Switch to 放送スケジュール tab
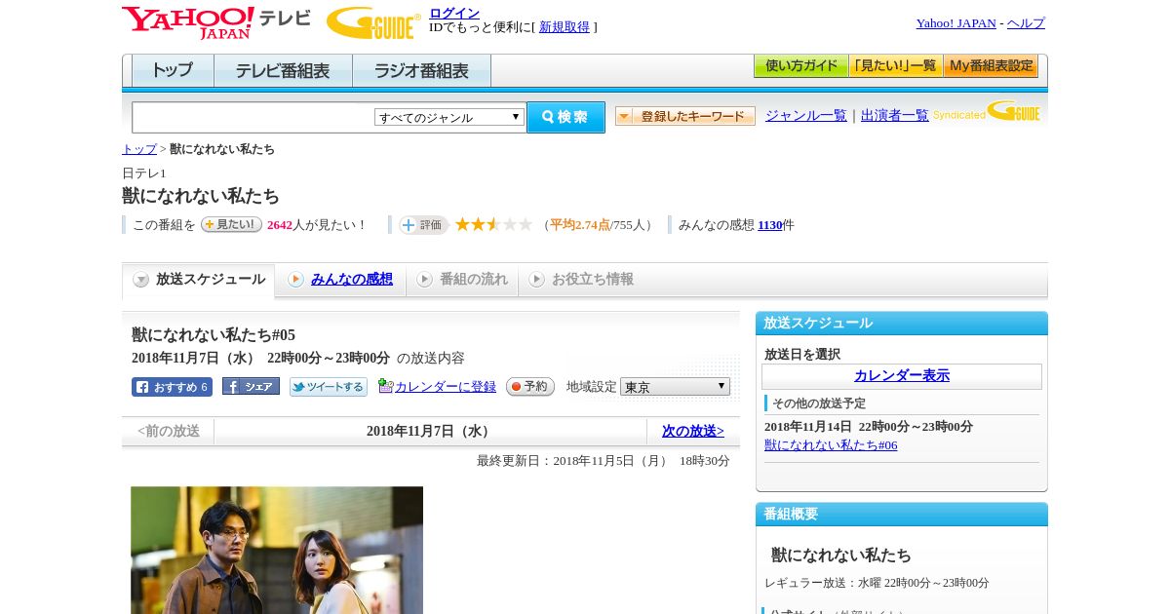The height and width of the screenshot is (614, 1170). click(x=199, y=280)
